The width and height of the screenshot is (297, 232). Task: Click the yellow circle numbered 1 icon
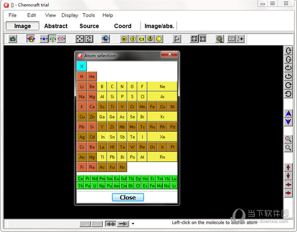133,39
